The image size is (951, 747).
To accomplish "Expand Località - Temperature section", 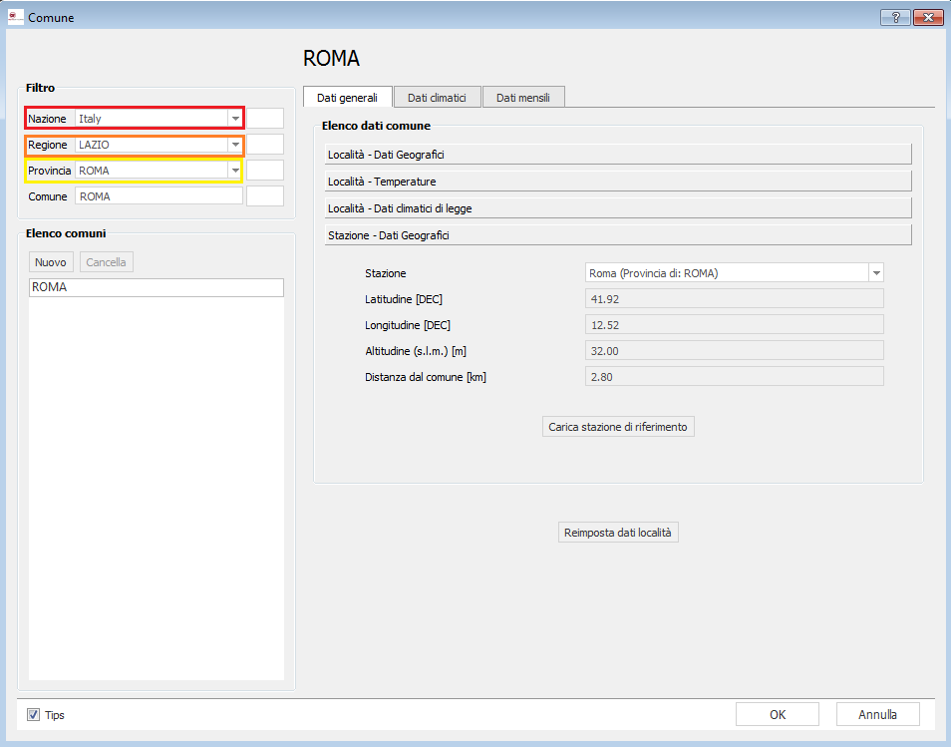I will 618,182.
